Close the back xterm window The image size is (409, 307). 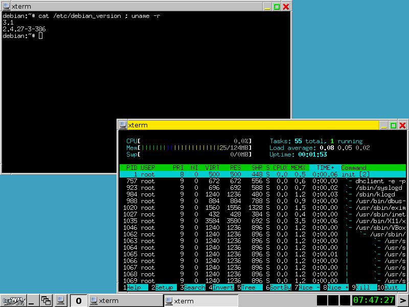pos(286,7)
